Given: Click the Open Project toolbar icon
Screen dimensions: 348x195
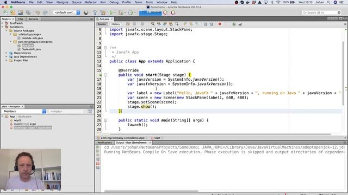Looking at the screenshot, I should coord(21,12).
